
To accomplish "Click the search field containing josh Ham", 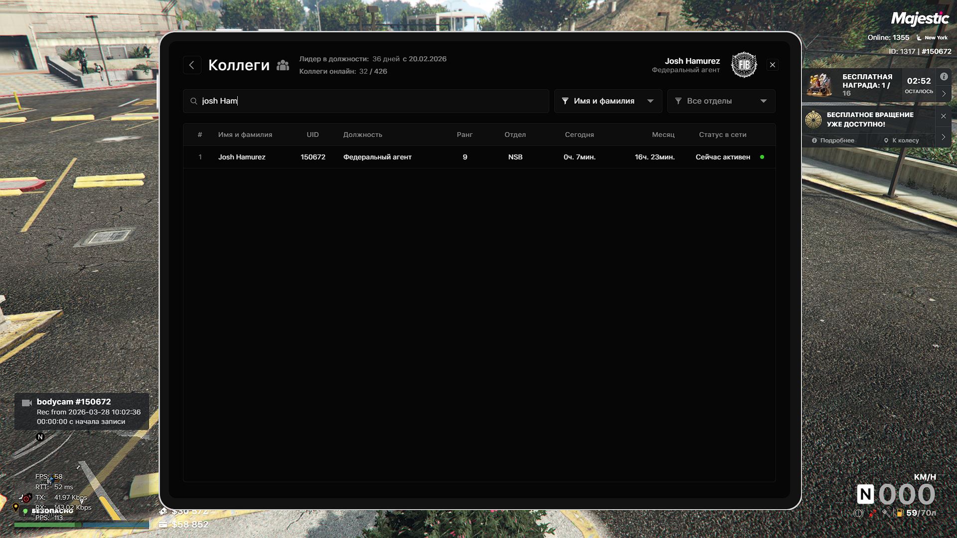I will tap(369, 101).
